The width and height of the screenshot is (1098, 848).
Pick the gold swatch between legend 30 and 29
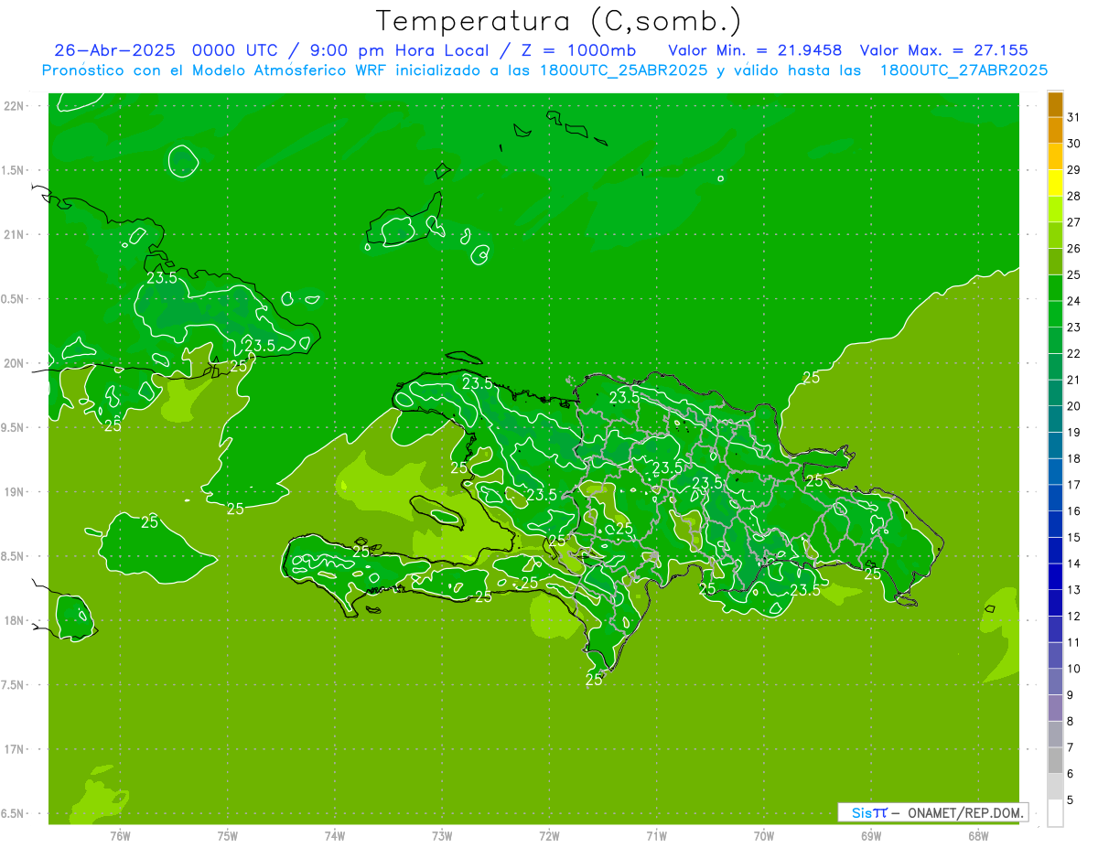(x=1055, y=156)
